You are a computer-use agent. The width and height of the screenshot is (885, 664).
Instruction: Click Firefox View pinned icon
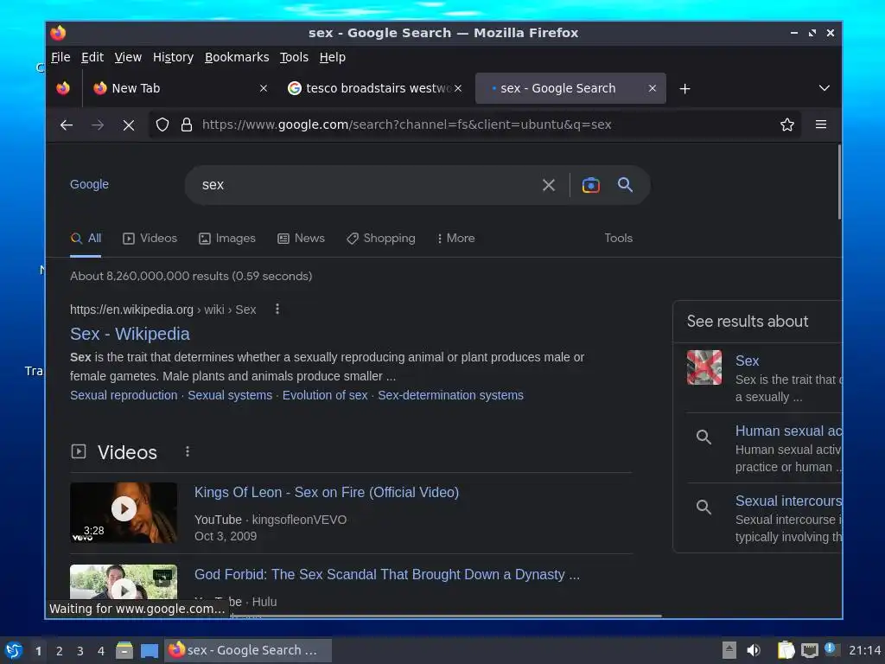(63, 88)
